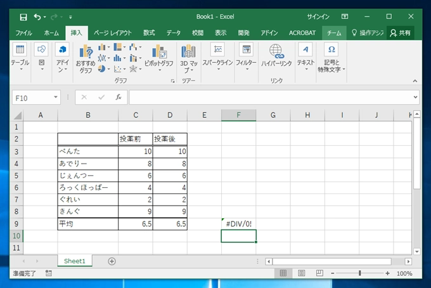Open the Undo history dropdown arrow

[45, 17]
